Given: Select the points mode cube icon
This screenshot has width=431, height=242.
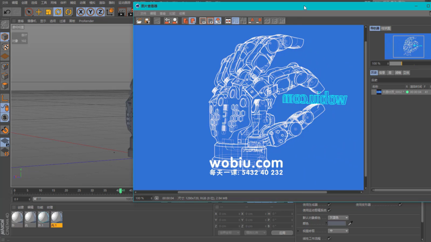Looking at the screenshot, I should 5,66.
